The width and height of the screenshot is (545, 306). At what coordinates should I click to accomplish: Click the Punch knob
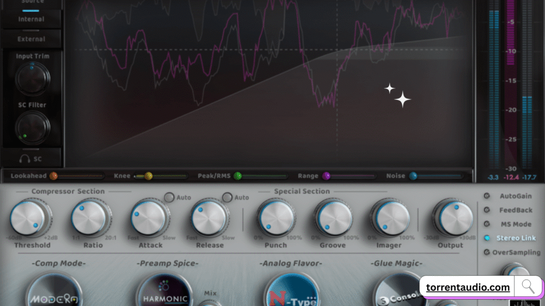(276, 218)
